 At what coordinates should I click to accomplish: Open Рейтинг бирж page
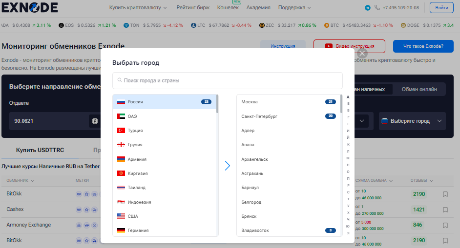pos(193,8)
